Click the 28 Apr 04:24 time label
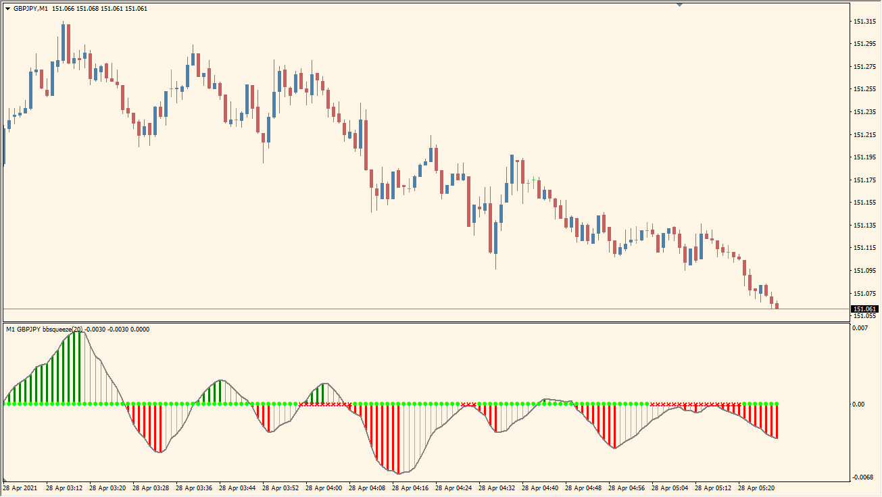The height and width of the screenshot is (497, 882). [x=455, y=488]
